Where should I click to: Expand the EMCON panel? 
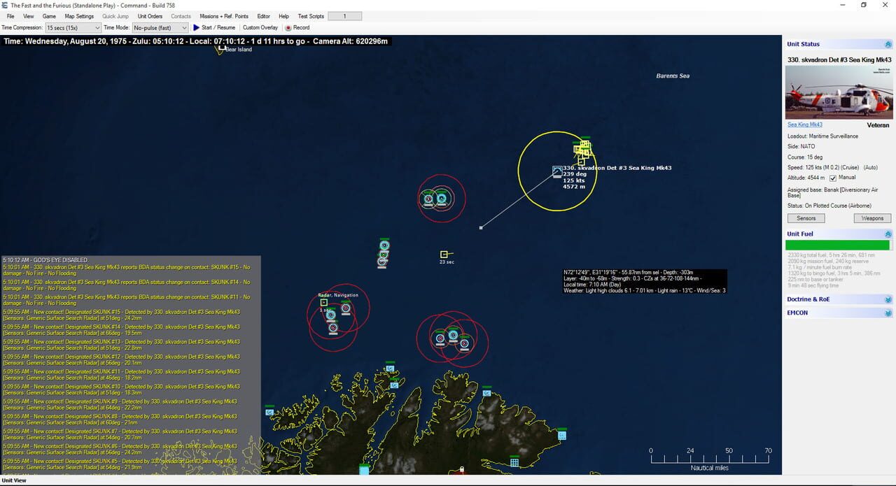887,313
